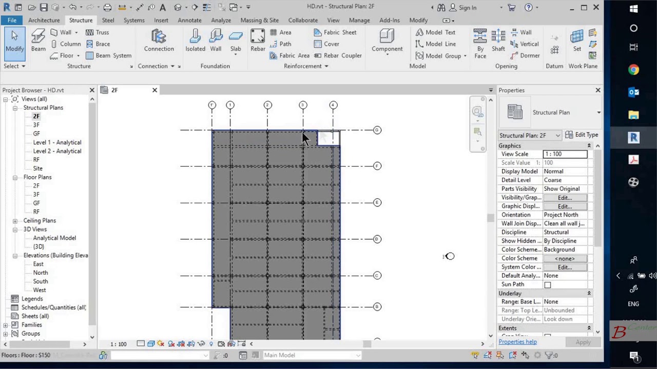
Task: Select the structural Column tool
Action: (x=66, y=44)
